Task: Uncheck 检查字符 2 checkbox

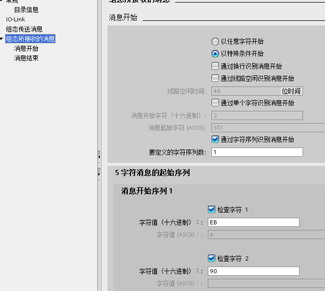Action: (x=211, y=258)
